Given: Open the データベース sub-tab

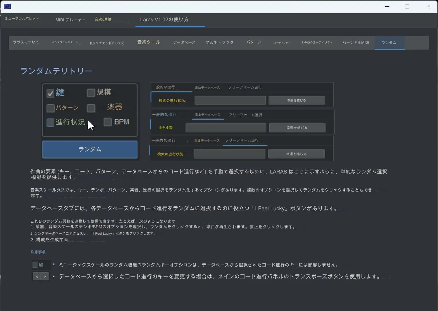Looking at the screenshot, I should (x=184, y=42).
